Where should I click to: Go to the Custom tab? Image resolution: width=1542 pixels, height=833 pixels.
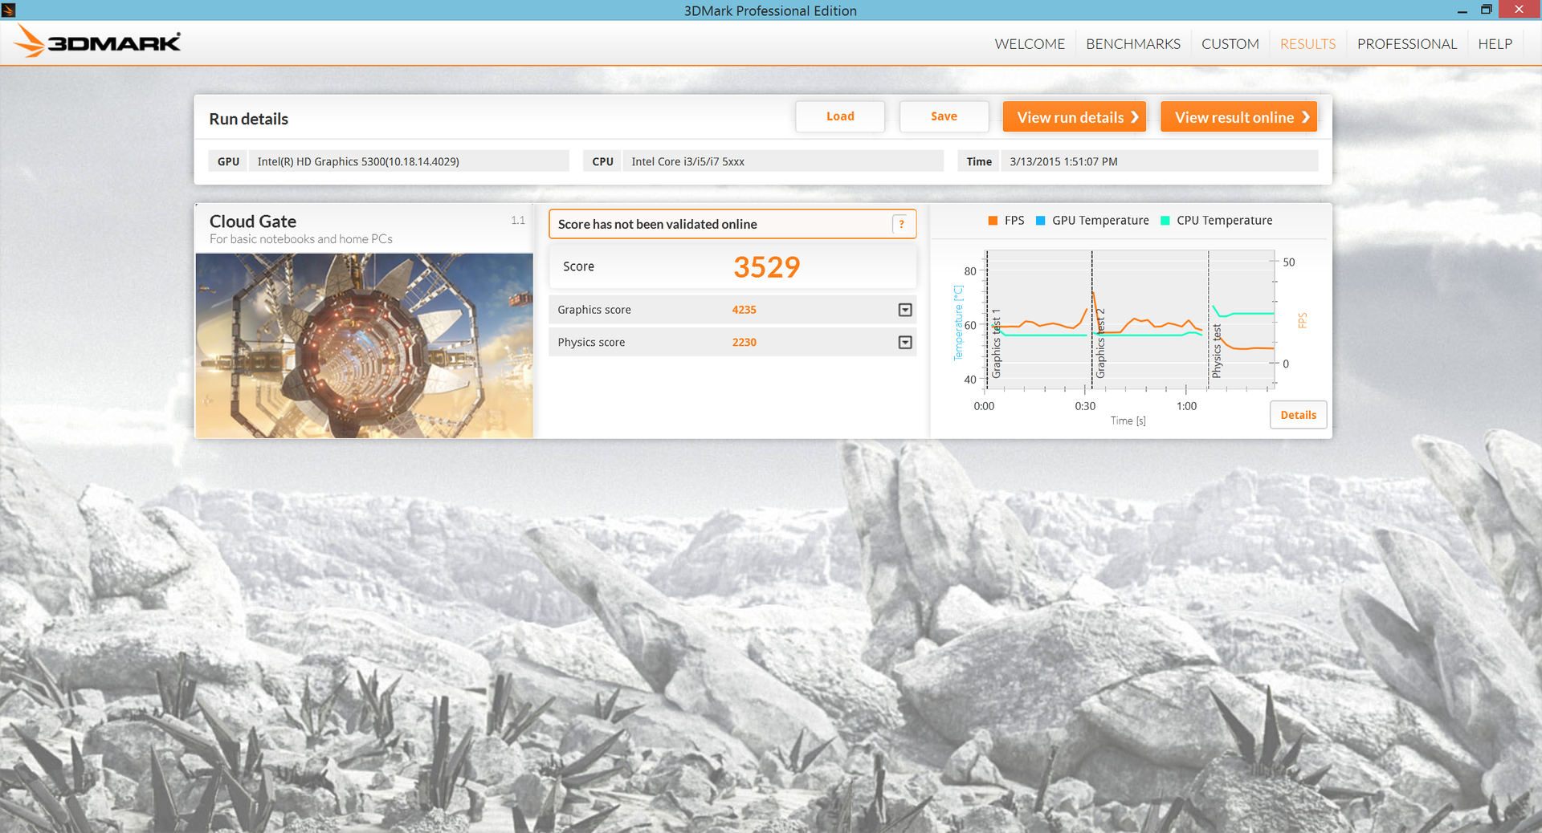(x=1230, y=44)
